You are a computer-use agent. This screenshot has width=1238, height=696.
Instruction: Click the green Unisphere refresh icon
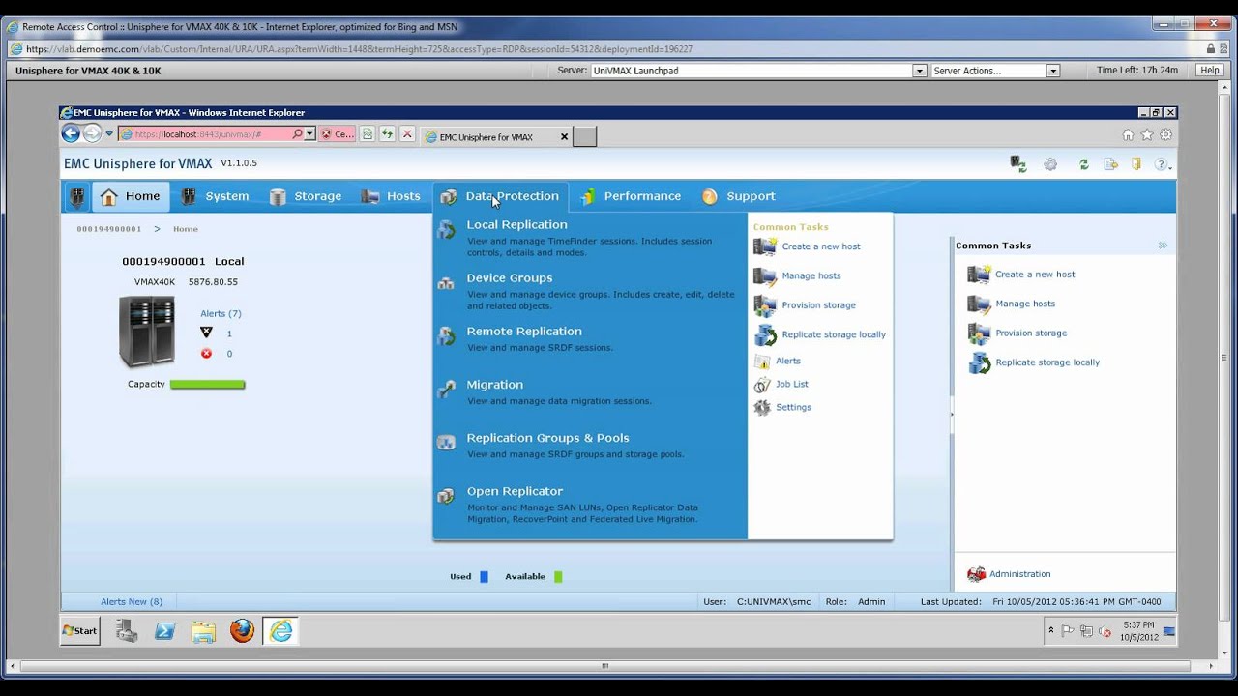click(x=1084, y=164)
